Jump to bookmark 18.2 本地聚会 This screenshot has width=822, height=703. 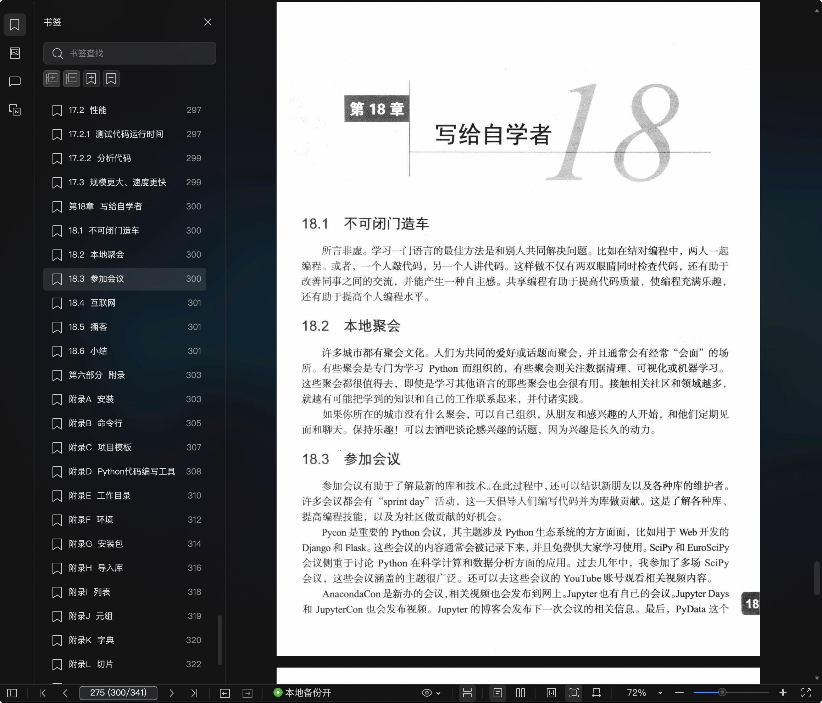point(124,254)
